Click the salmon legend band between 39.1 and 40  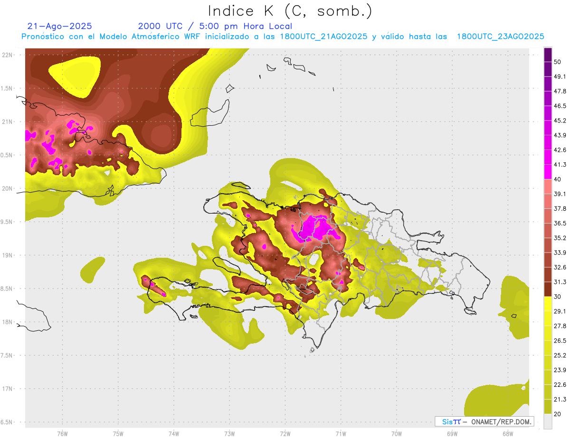tap(548, 187)
